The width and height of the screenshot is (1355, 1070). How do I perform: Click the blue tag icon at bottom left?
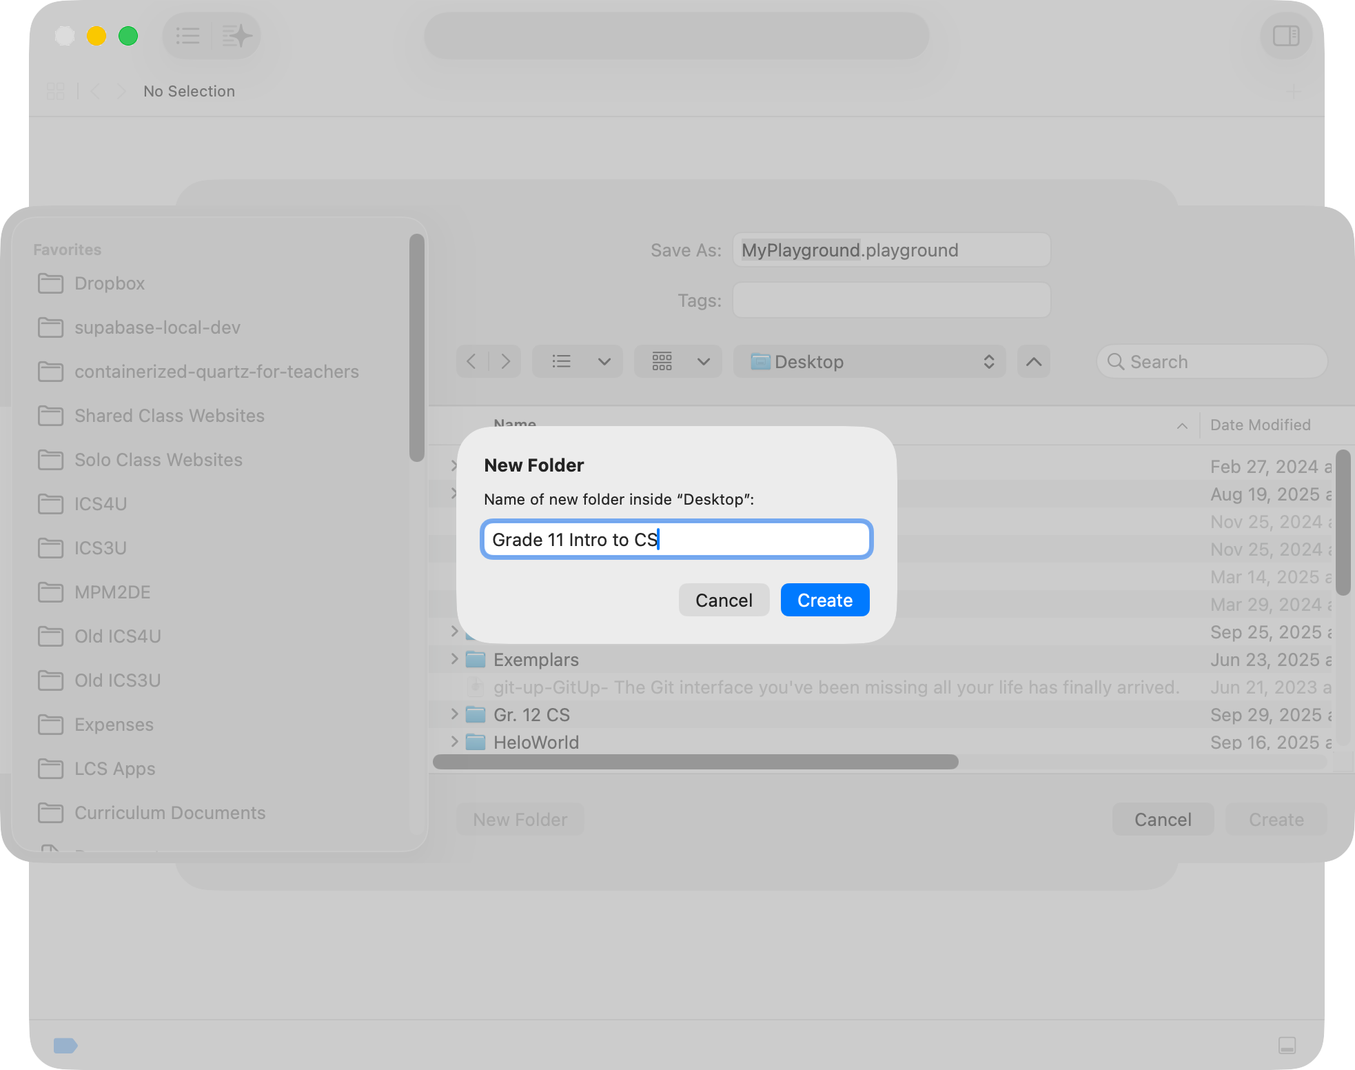pyautogui.click(x=65, y=1045)
